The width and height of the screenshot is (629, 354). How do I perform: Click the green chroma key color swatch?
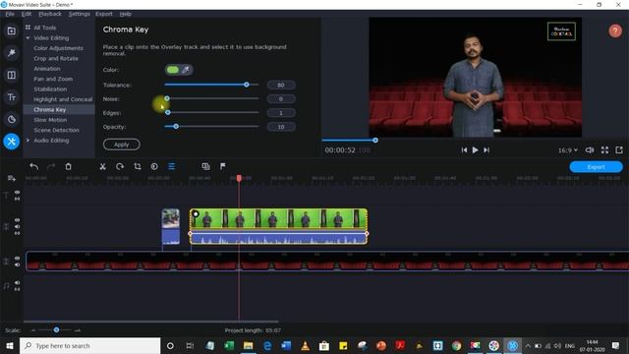click(x=173, y=70)
